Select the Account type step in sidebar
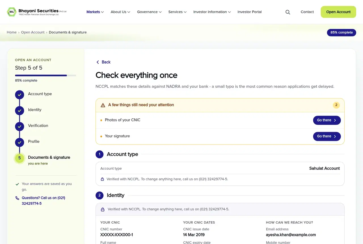 pyautogui.click(x=40, y=94)
